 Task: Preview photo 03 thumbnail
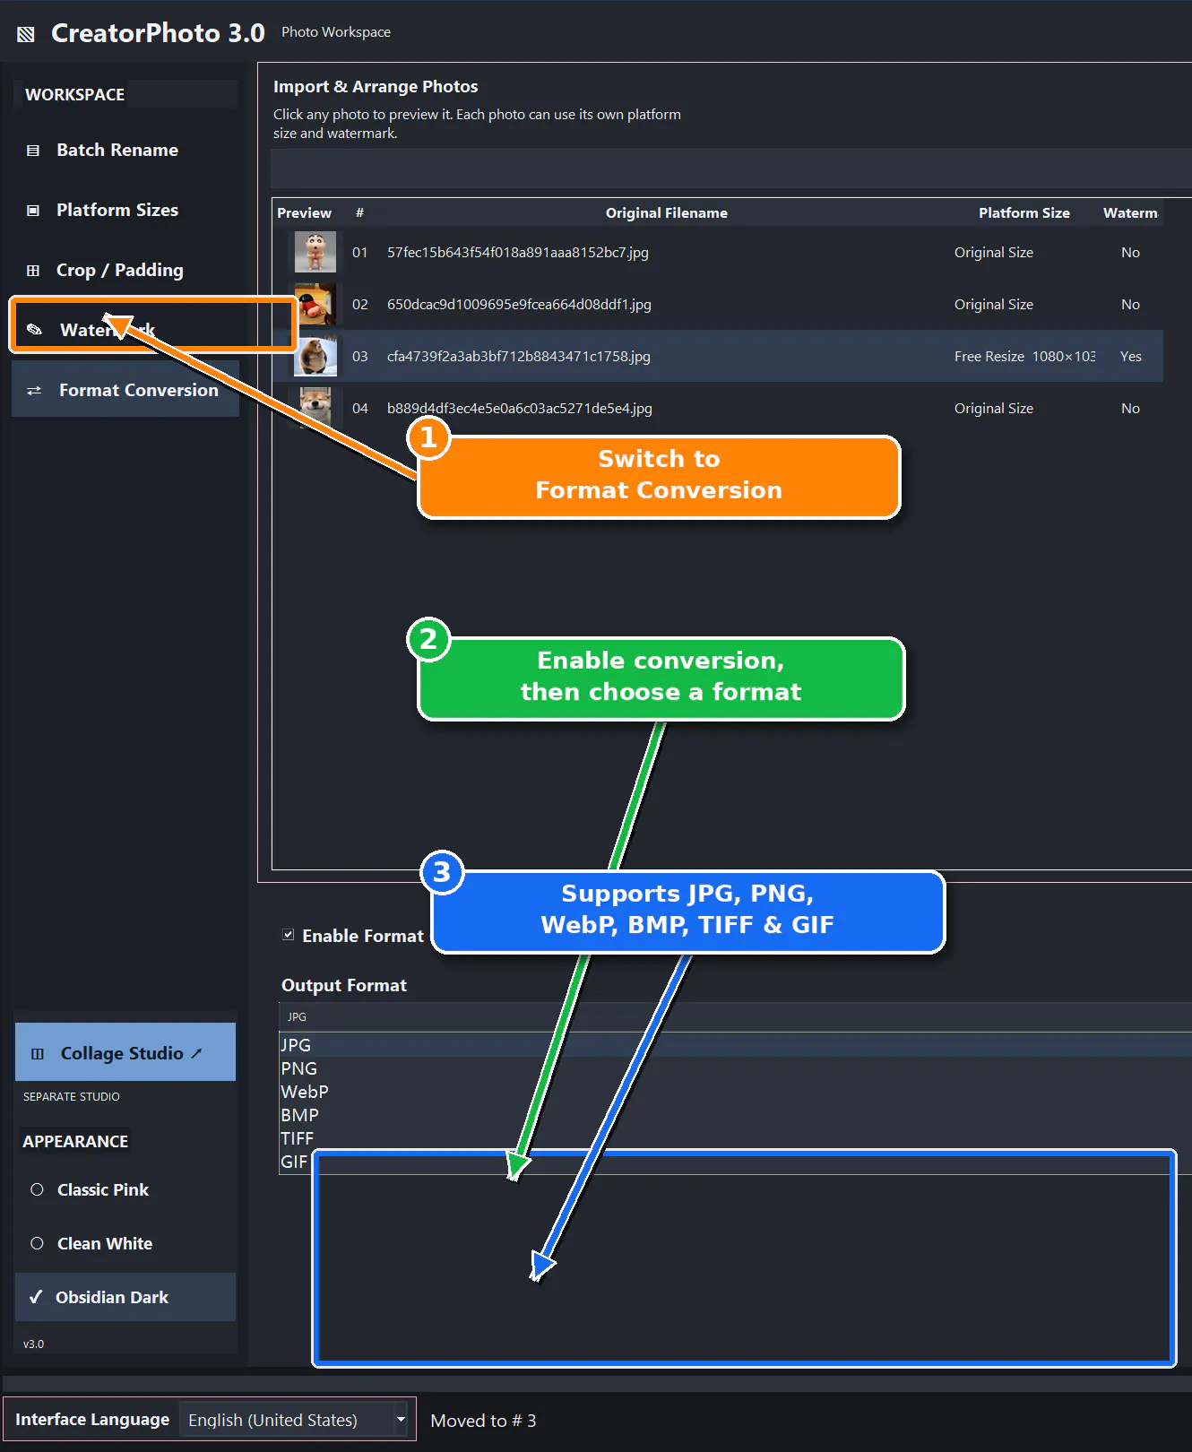(315, 356)
